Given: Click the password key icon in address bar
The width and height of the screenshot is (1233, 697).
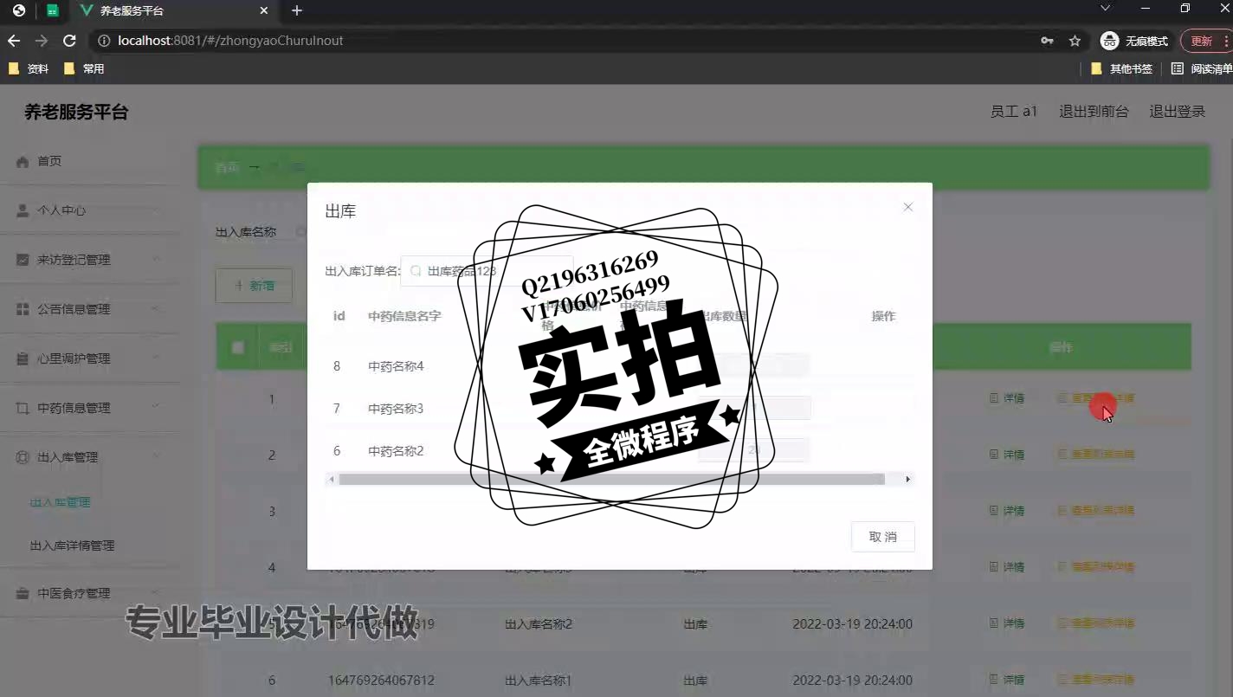Looking at the screenshot, I should (1047, 41).
